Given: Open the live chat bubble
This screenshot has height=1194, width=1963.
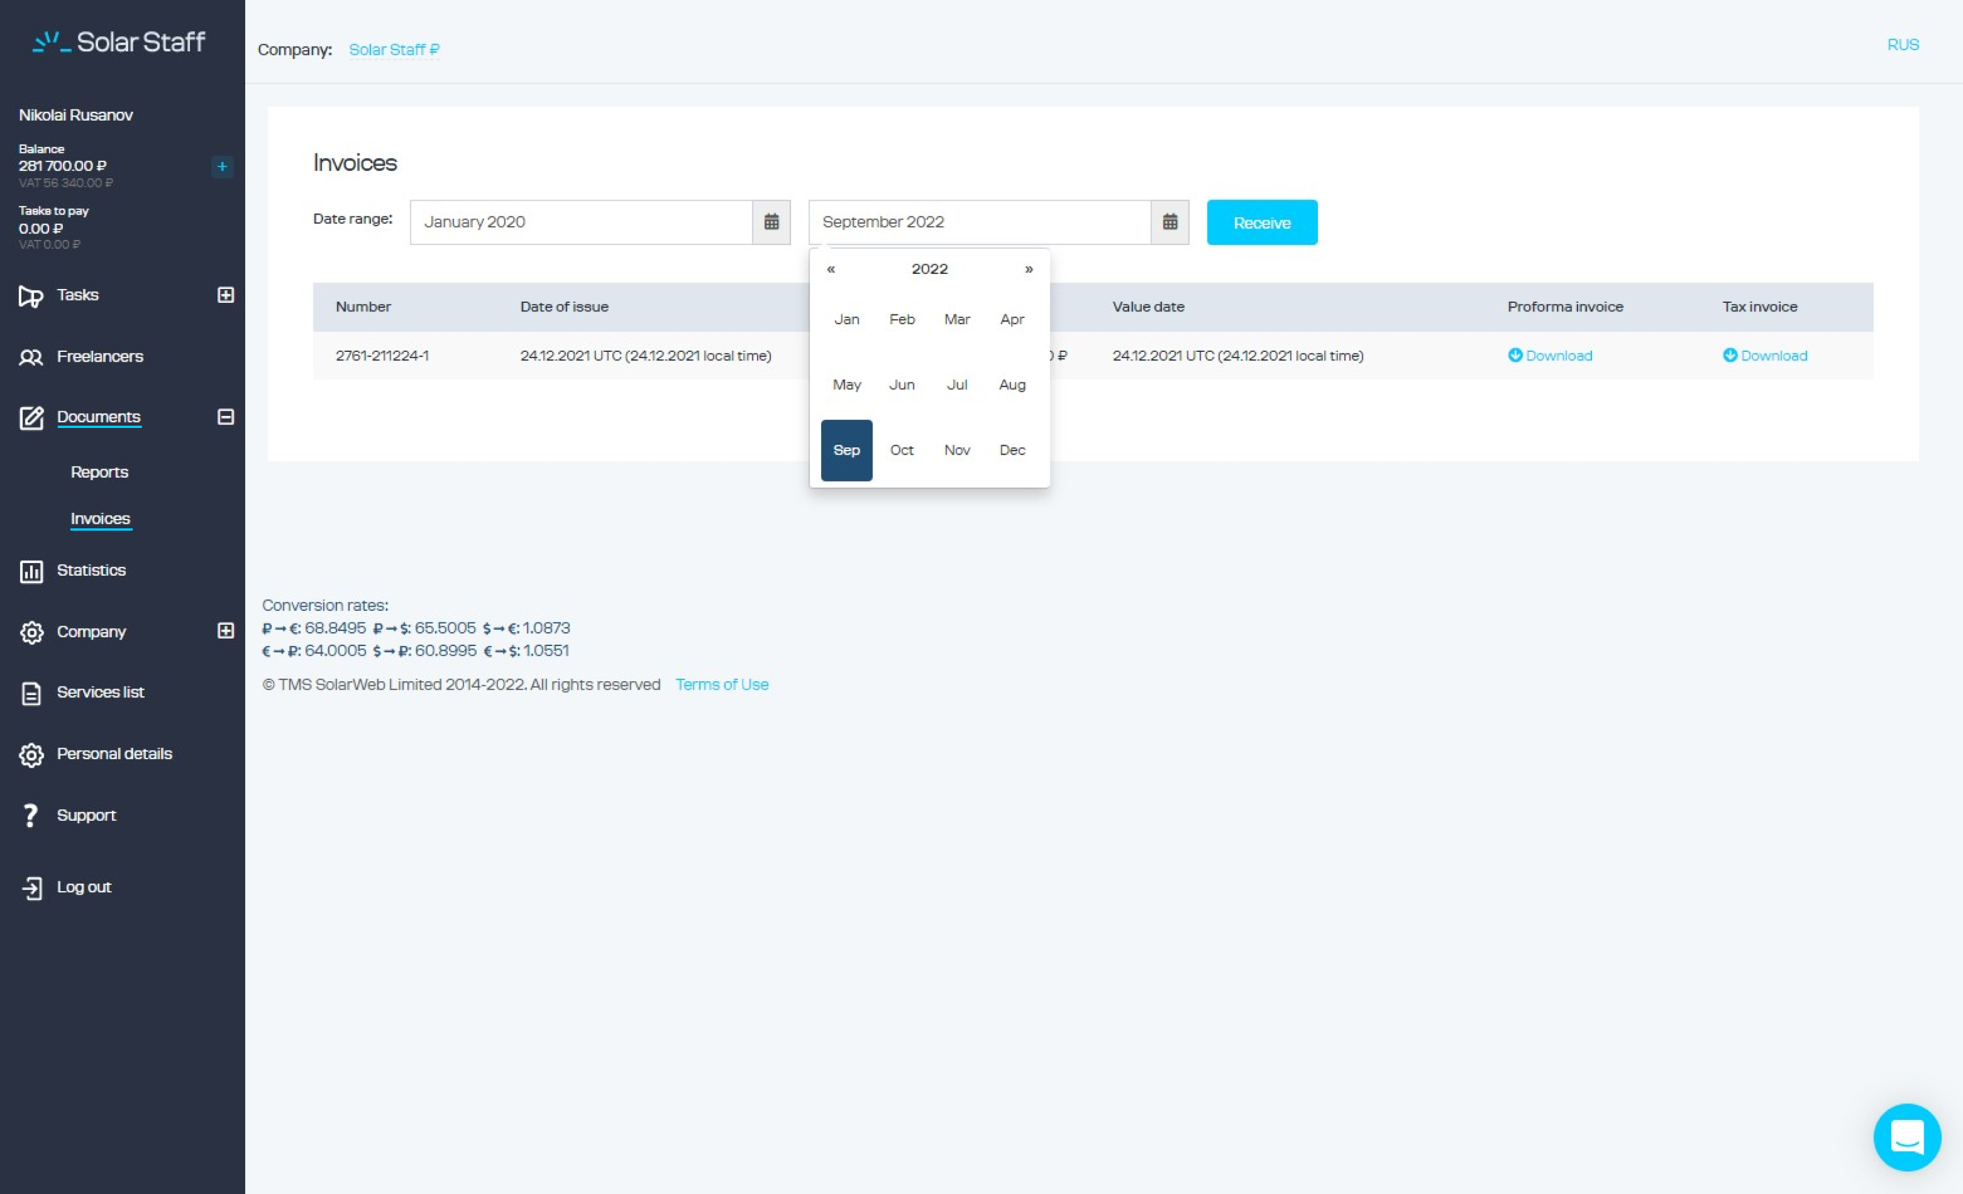Looking at the screenshot, I should coord(1906,1137).
